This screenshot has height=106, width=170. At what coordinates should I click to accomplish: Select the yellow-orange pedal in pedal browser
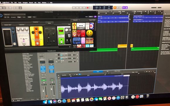click(x=74, y=26)
